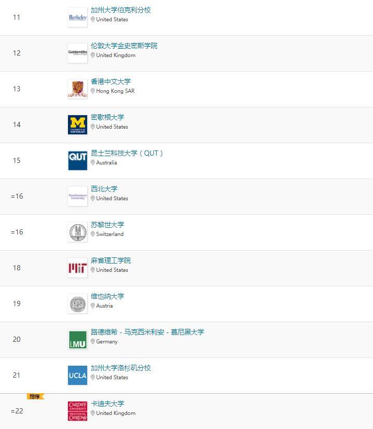Click location pin icon beside Switzerland

[x=93, y=234]
